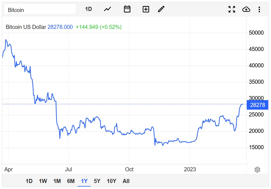Open the calendar date range picker
Screen dimensions: 271x189
127,9
